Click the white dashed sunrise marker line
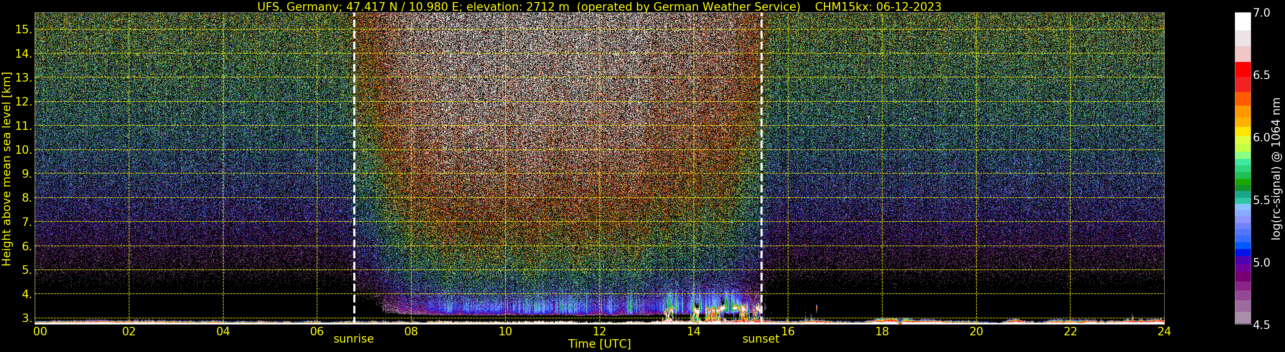The width and height of the screenshot is (1285, 352). click(354, 168)
